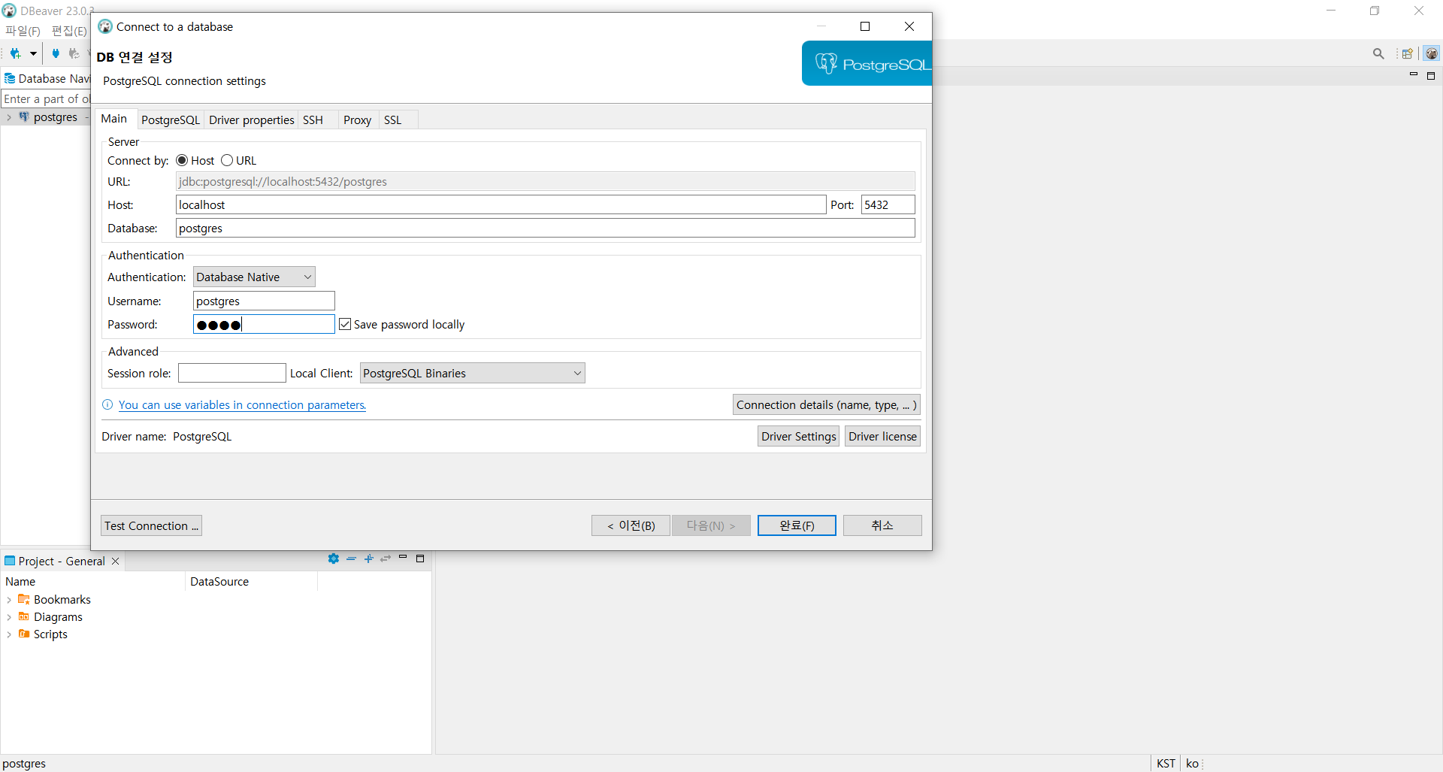Open the variables in connection parameters link
The image size is (1443, 772).
[242, 404]
